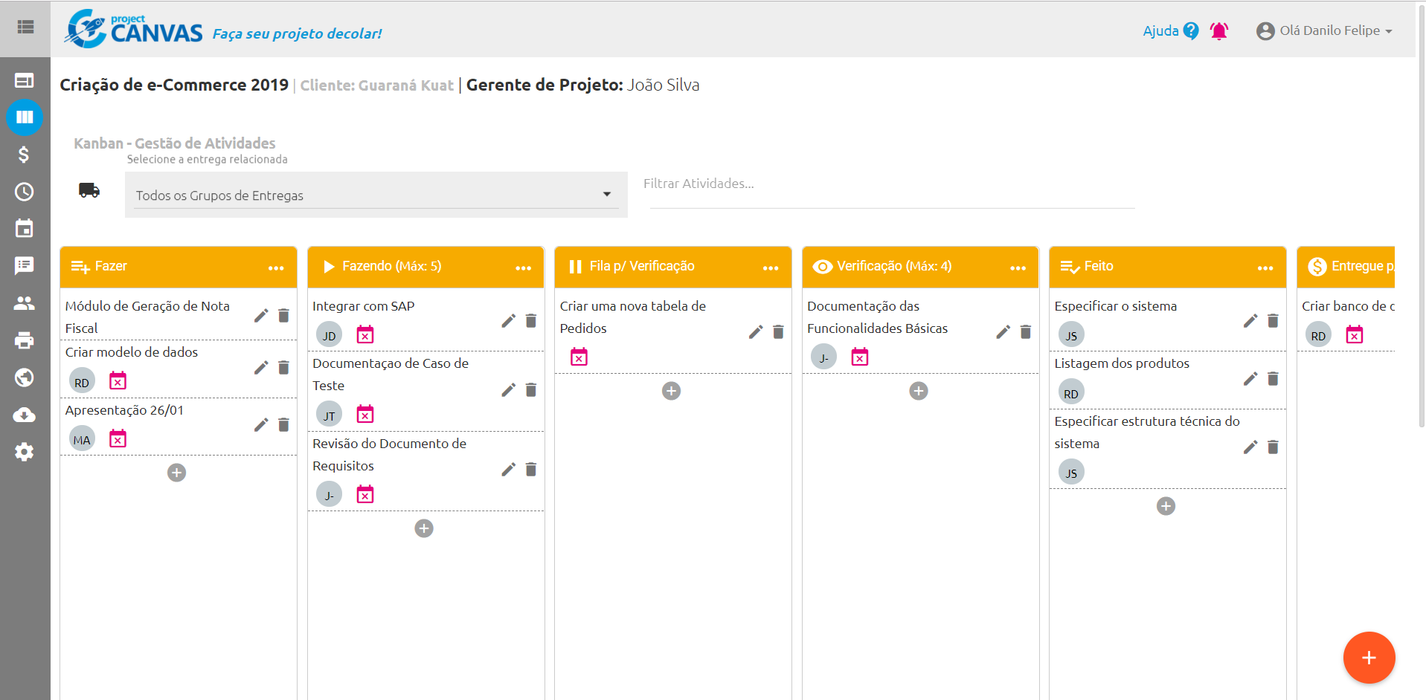The height and width of the screenshot is (700, 1426).
Task: Edit Revisão do Documento de Requisitos
Action: 509,470
